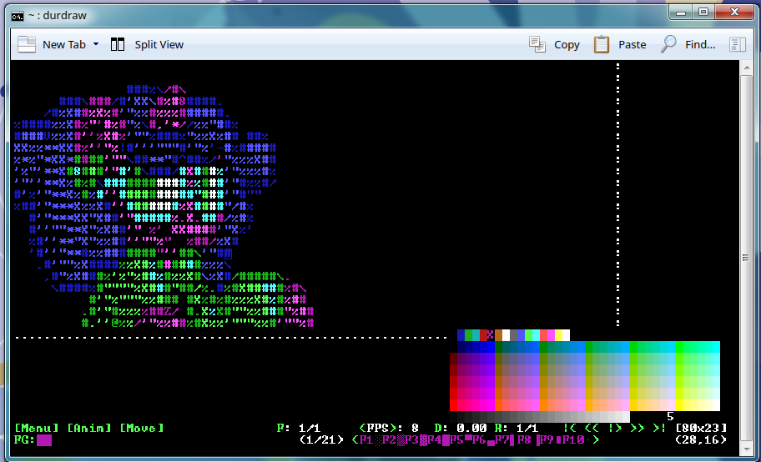Jump to first frame with |< control
Screen dimensions: 761x462
tap(570, 428)
